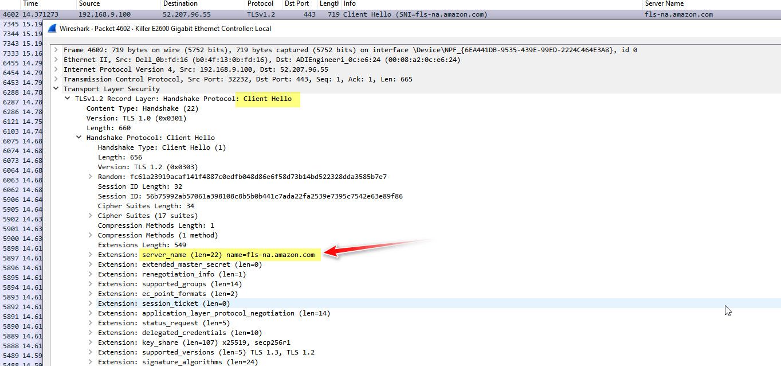This screenshot has width=781, height=366.
Task: Select packet 6064 in the background packet list
Action: 22,170
